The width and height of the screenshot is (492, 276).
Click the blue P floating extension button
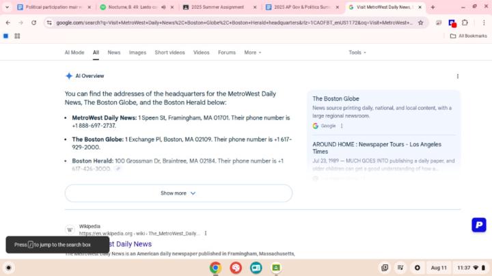[x=479, y=225]
